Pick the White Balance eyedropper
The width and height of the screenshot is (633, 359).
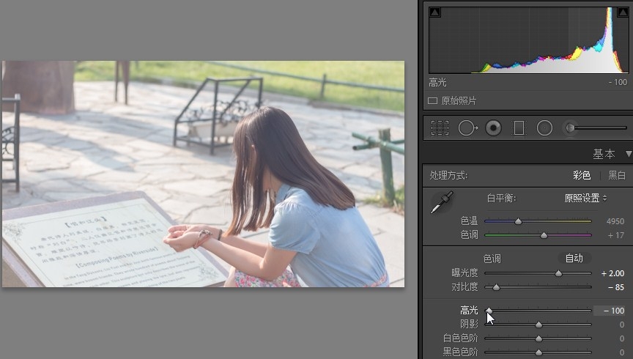[x=442, y=202]
